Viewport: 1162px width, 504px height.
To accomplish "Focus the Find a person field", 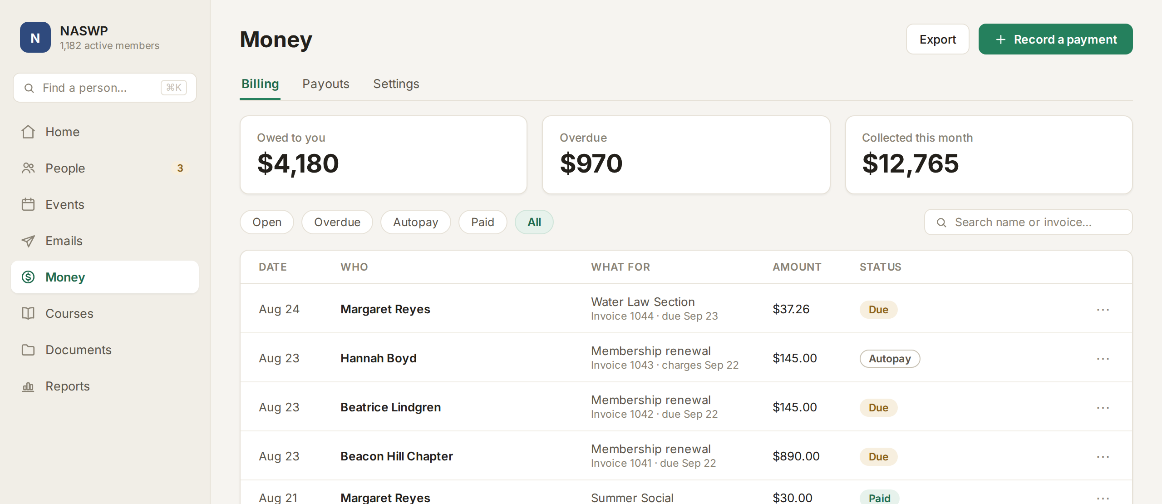I will click(x=105, y=88).
